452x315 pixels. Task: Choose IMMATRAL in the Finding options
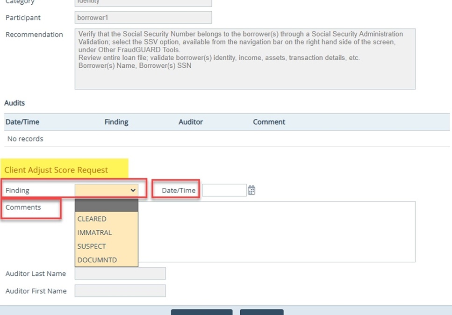pos(95,232)
